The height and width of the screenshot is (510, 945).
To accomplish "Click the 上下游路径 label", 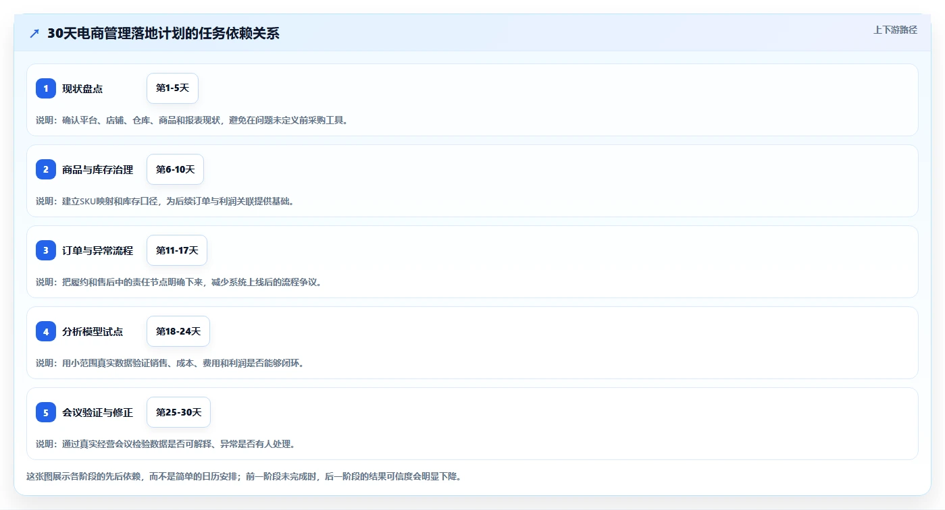I will [895, 30].
